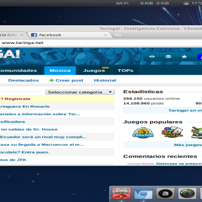Screen dimensions: 202x202
Task: Click the Facebook favicon on the tab
Action: tap(34, 35)
